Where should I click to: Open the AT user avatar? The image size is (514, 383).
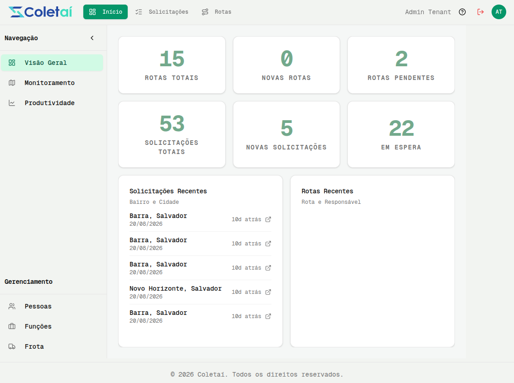pyautogui.click(x=498, y=12)
